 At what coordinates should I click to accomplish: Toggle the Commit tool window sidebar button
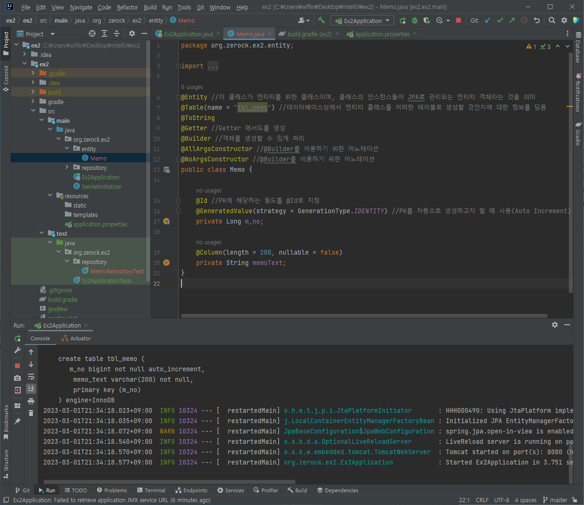click(x=6, y=78)
